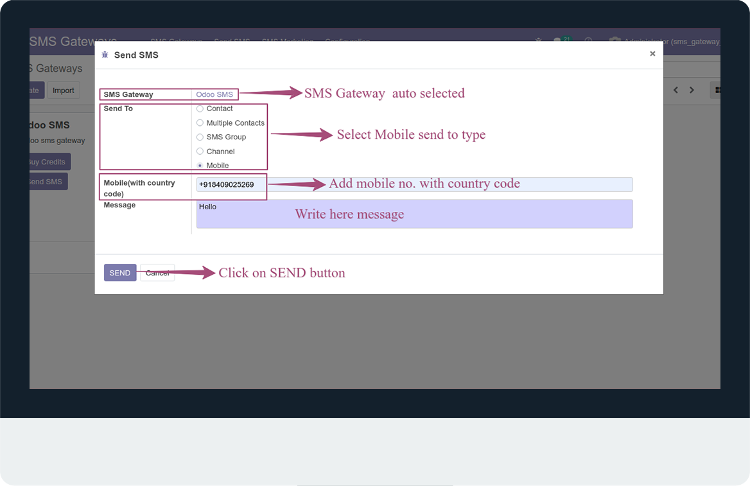Open the Odoo SMS gateway link
This screenshot has height=486, width=750.
coord(214,95)
